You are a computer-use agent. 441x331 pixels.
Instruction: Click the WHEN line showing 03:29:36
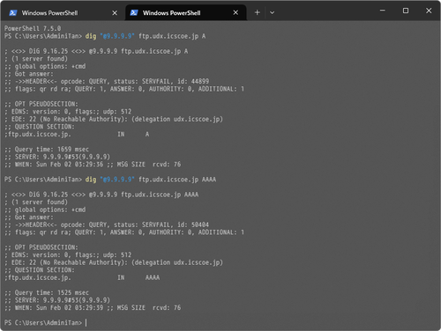tap(93, 165)
